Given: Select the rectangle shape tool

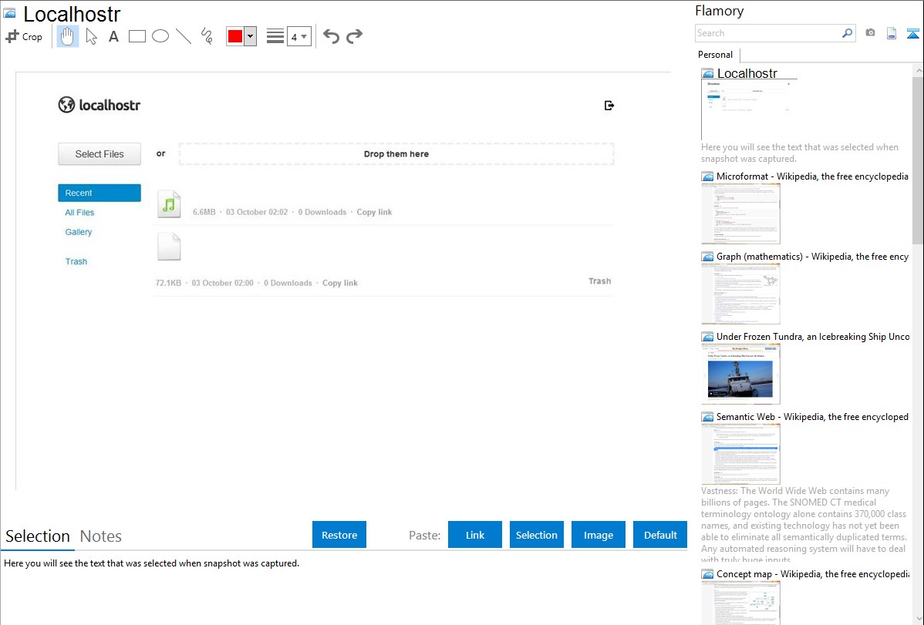Looking at the screenshot, I should 137,36.
